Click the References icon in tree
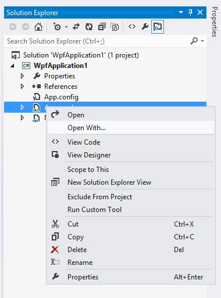221x298 pixels. pos(37,87)
